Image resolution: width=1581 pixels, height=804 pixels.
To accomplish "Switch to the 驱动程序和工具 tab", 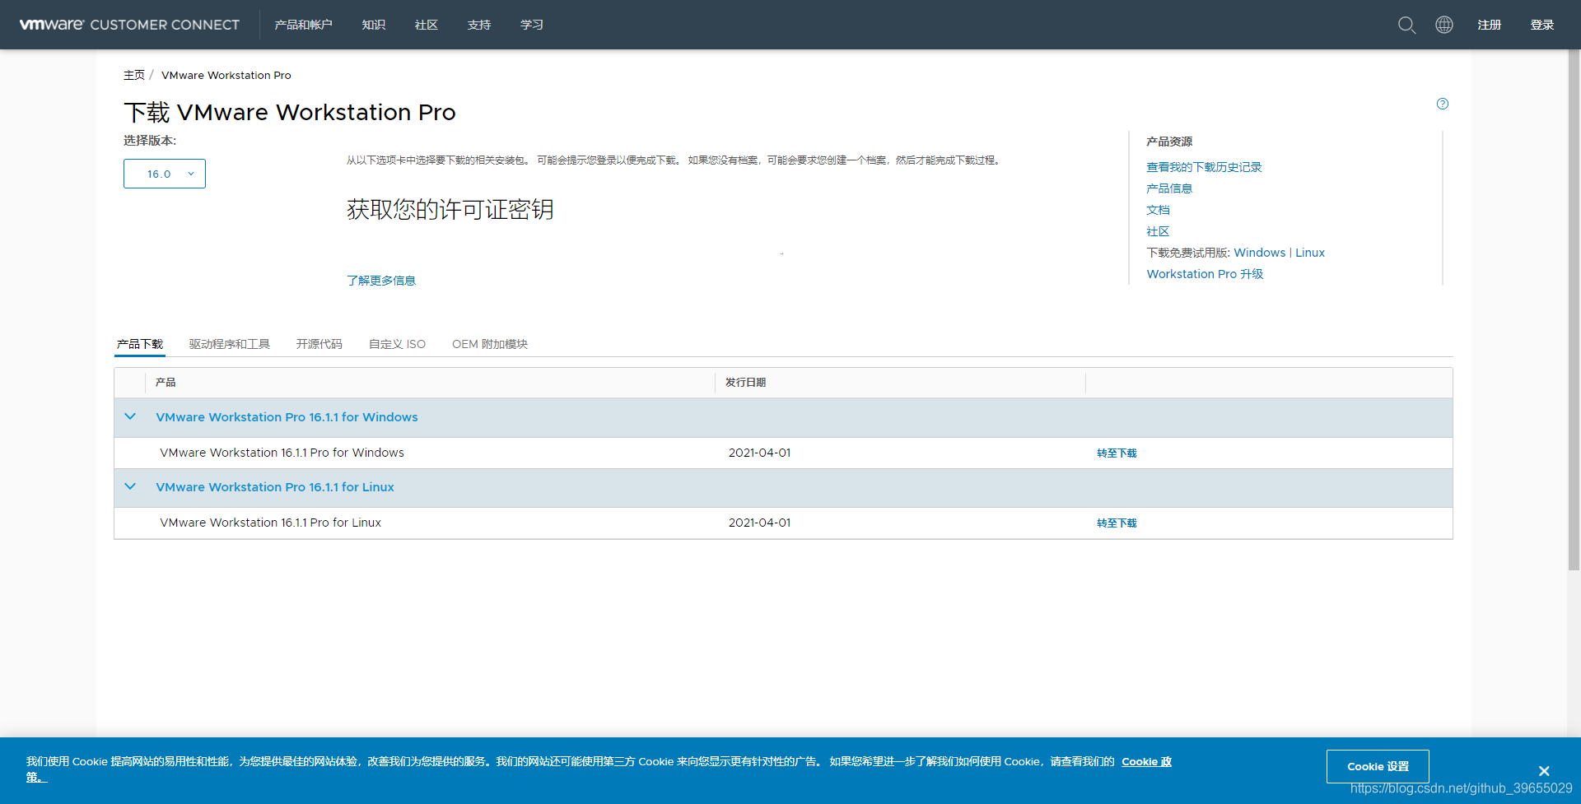I will [229, 344].
